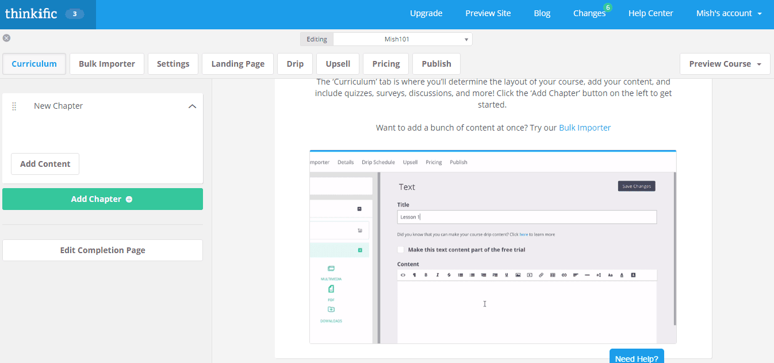Open the Help Center
Image resolution: width=774 pixels, height=363 pixels.
click(650, 13)
